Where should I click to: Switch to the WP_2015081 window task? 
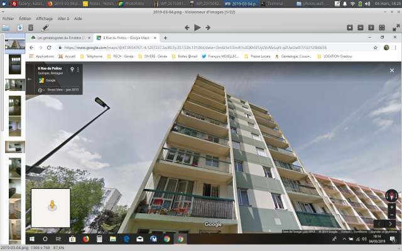(170, 4)
